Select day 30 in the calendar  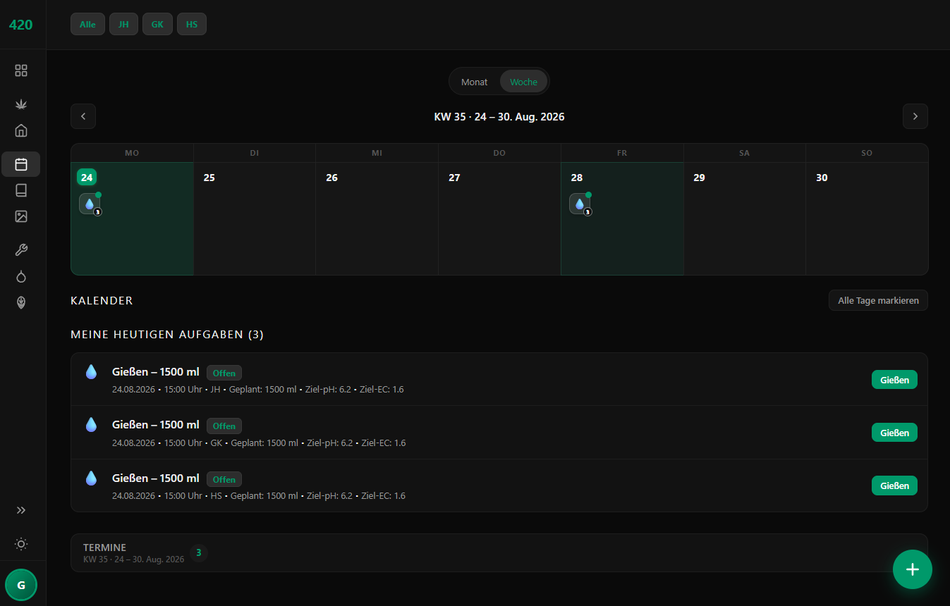[x=867, y=218]
